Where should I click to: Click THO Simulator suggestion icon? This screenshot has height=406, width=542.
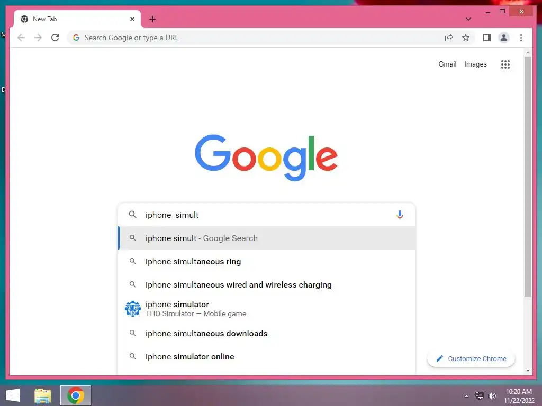pos(133,309)
